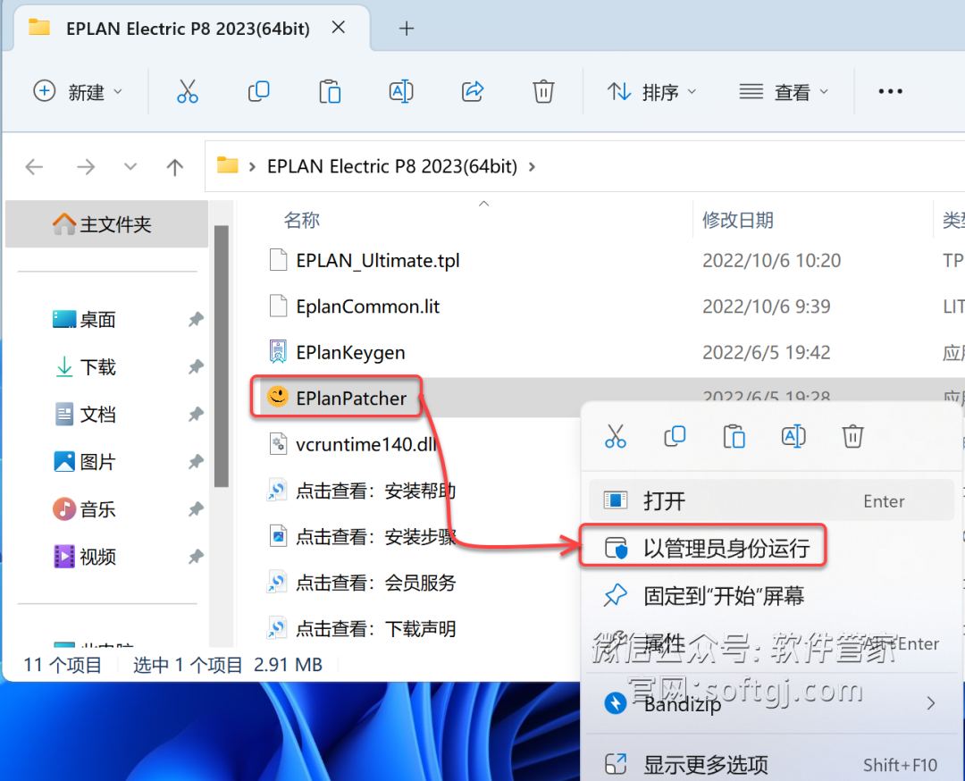Screen dimensions: 965x781
Task: Expand the 排序 sort dropdown
Action: 651,92
